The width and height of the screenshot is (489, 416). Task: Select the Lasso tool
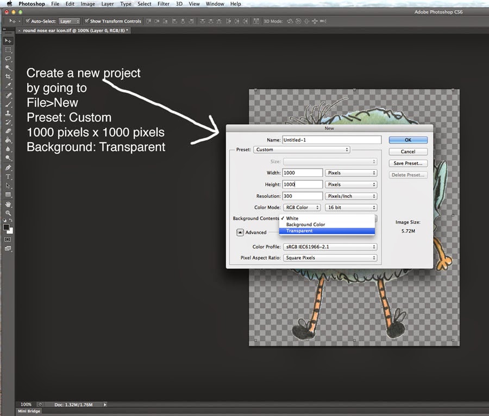click(8, 59)
